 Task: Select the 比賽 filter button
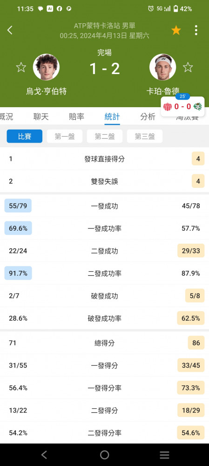25,137
